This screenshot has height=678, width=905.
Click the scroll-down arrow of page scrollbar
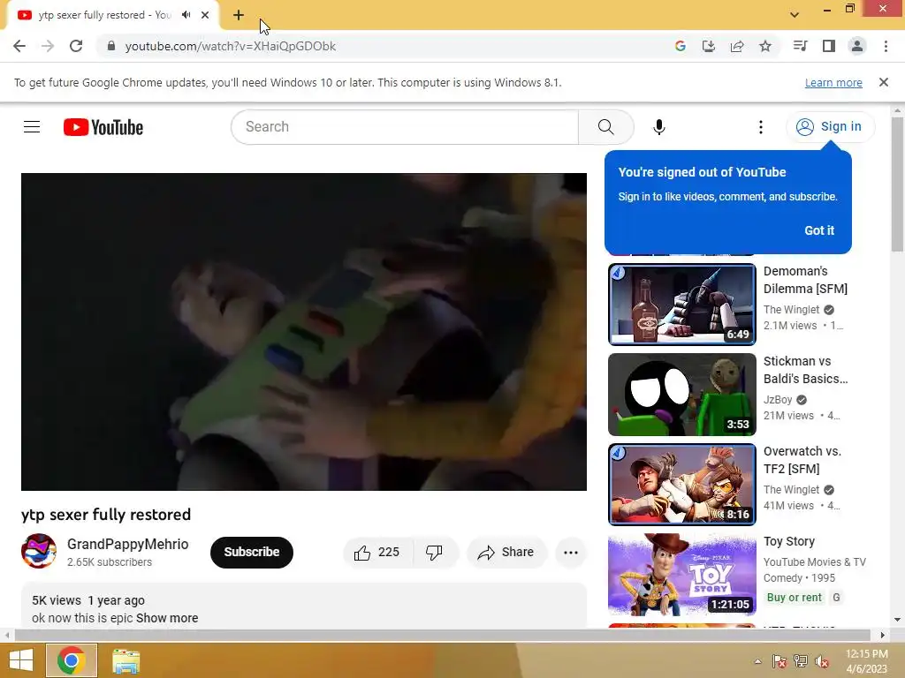click(x=898, y=621)
